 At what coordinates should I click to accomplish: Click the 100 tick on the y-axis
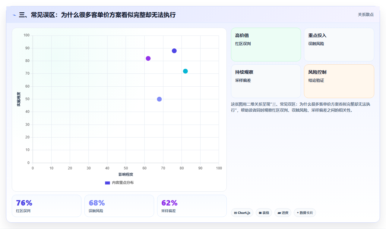(x=27, y=36)
